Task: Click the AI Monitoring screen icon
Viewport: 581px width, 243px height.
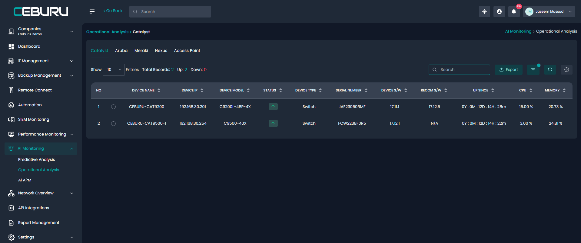Action: tap(11, 149)
